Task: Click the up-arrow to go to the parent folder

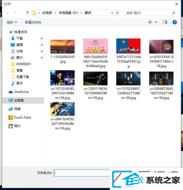Action: tap(27, 13)
